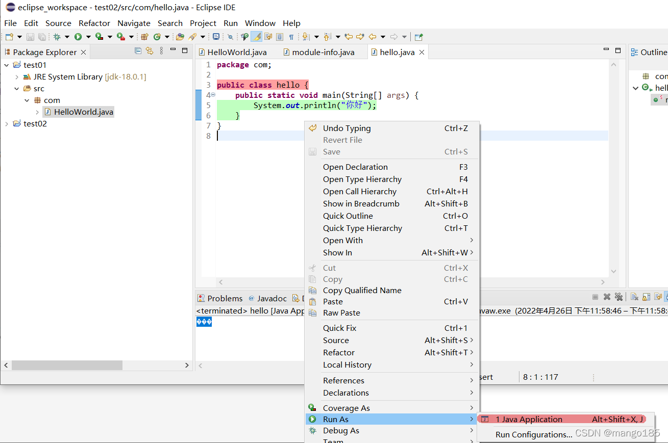Choose Quick Outline in the context menu
The height and width of the screenshot is (443, 668).
pyautogui.click(x=391, y=216)
